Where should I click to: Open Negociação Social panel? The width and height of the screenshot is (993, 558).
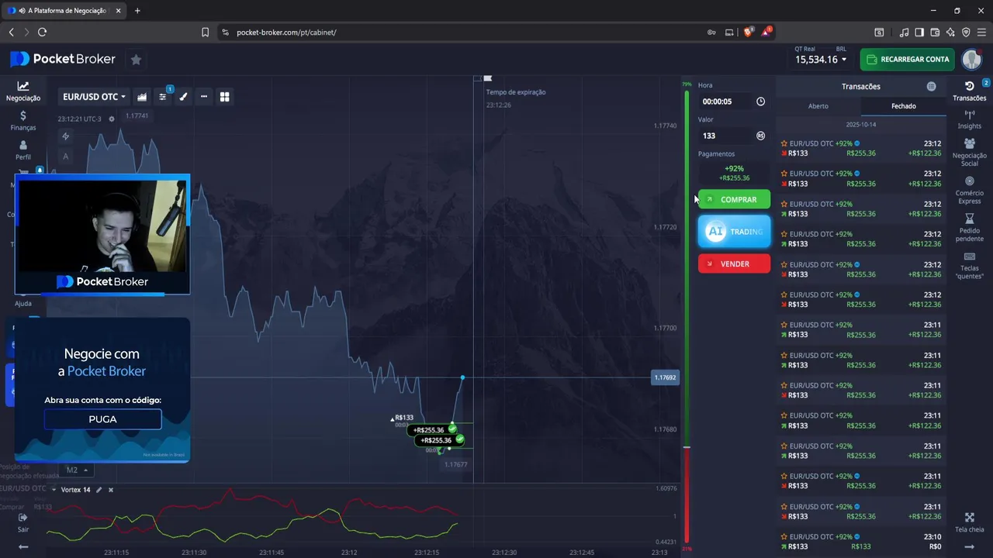tap(969, 153)
